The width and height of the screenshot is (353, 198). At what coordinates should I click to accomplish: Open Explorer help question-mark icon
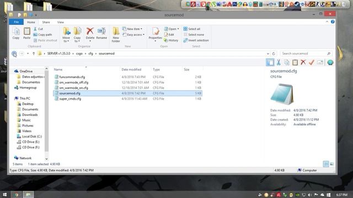tap(333, 21)
